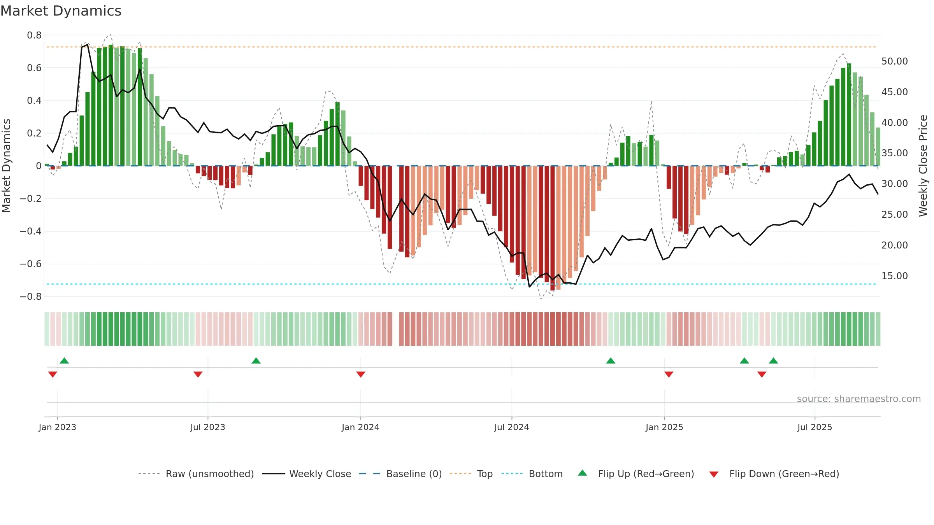
Task: Select first Flip Up marker near Jan 2023
Action: point(64,360)
